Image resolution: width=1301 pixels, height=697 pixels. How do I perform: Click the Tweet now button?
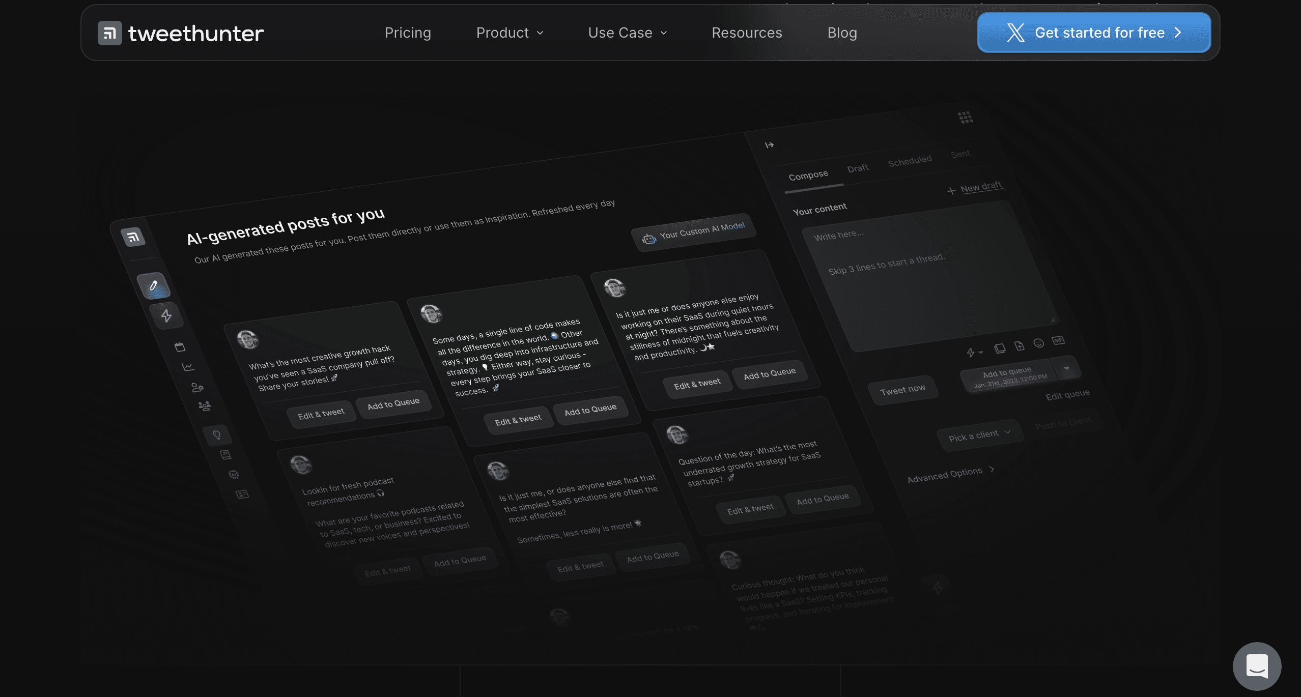902,390
